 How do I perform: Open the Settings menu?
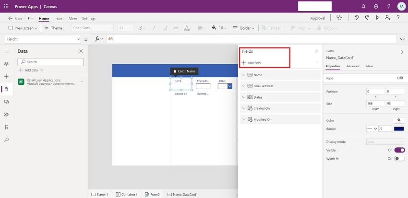[89, 18]
